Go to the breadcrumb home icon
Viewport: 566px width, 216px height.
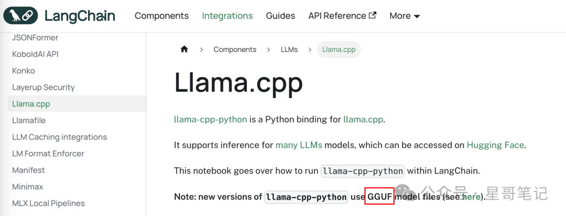[x=184, y=49]
